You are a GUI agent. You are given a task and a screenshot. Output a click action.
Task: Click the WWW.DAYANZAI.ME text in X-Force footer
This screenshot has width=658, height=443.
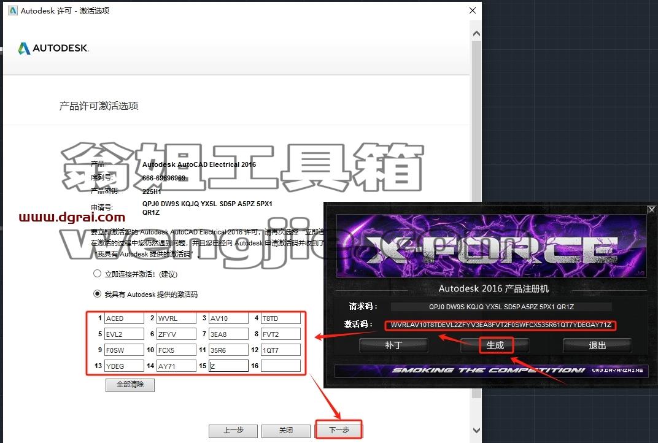tap(617, 371)
